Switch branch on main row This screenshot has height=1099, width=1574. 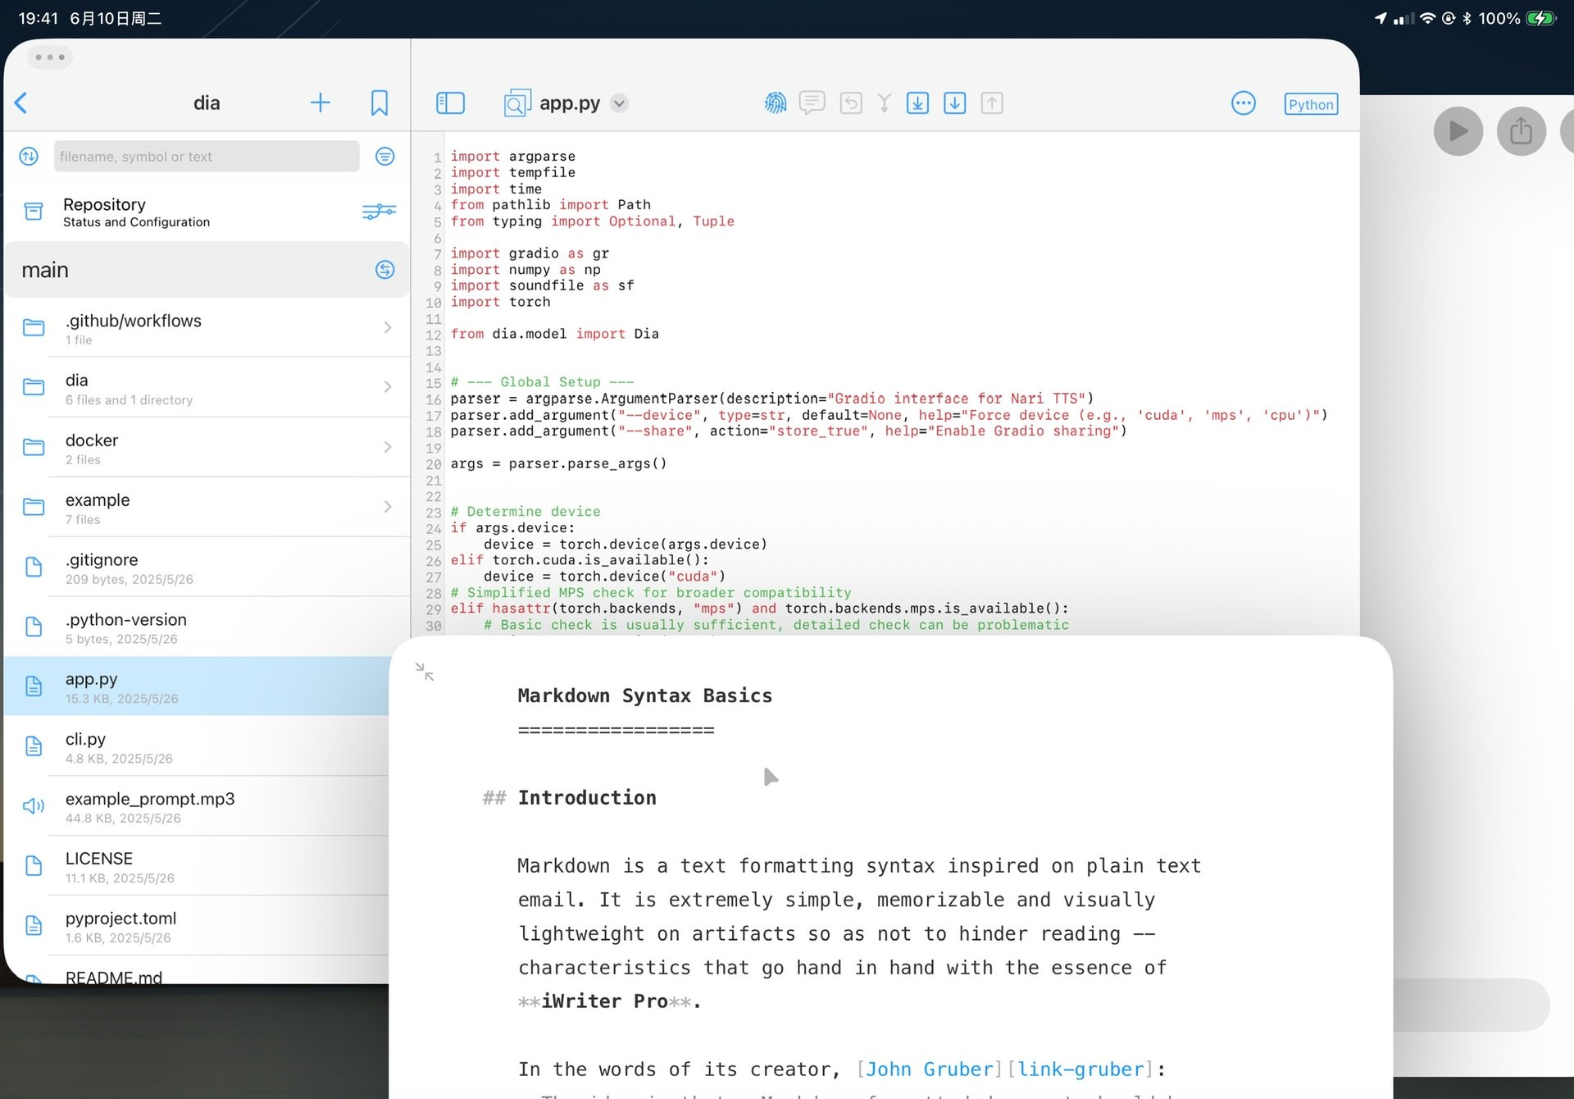point(384,270)
